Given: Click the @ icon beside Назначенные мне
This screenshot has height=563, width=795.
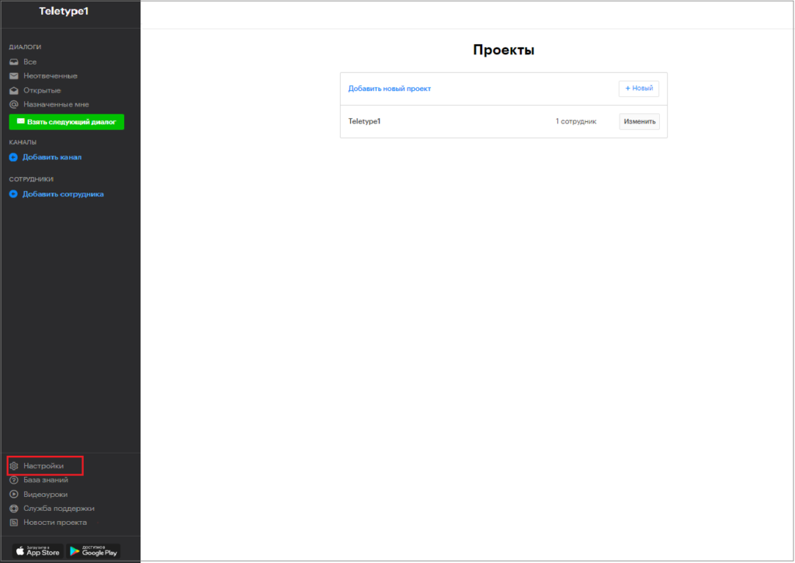Looking at the screenshot, I should click(x=13, y=104).
